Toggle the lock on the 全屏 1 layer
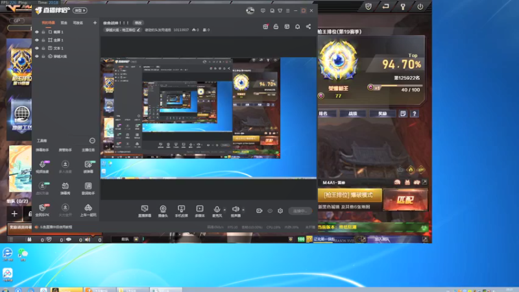 coord(43,40)
